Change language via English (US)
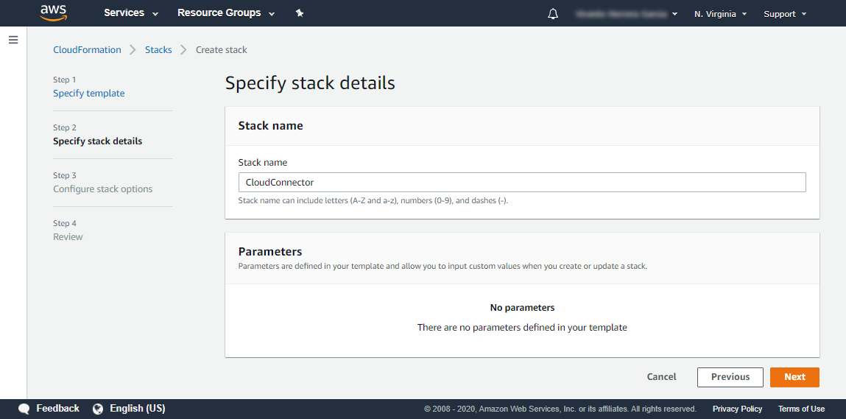Viewport: 846px width, 419px height. (138, 409)
